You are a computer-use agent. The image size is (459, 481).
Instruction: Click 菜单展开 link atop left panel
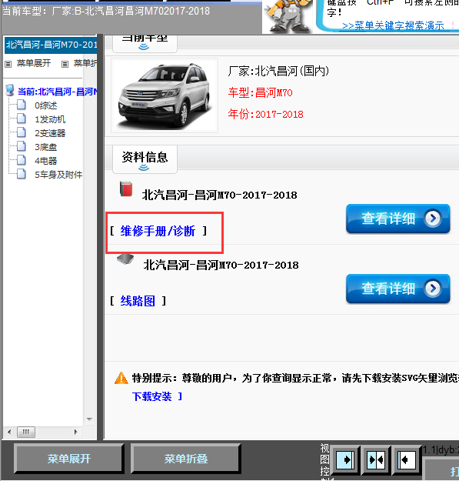coord(34,64)
